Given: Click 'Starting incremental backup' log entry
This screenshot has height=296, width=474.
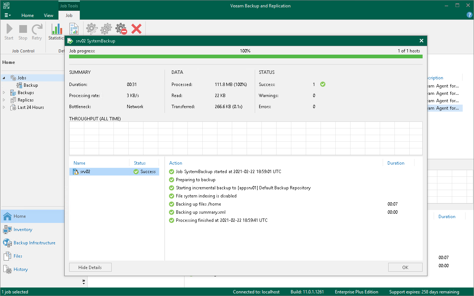Looking at the screenshot, I should [243, 188].
